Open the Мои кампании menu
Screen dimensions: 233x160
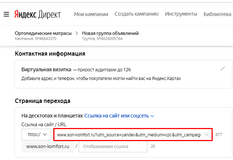coord(91,14)
